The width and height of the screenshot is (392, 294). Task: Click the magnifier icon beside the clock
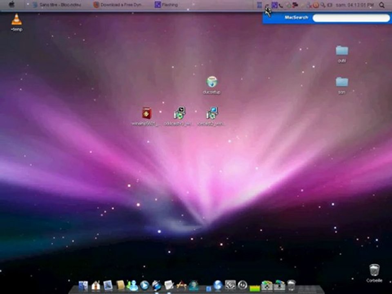381,5
